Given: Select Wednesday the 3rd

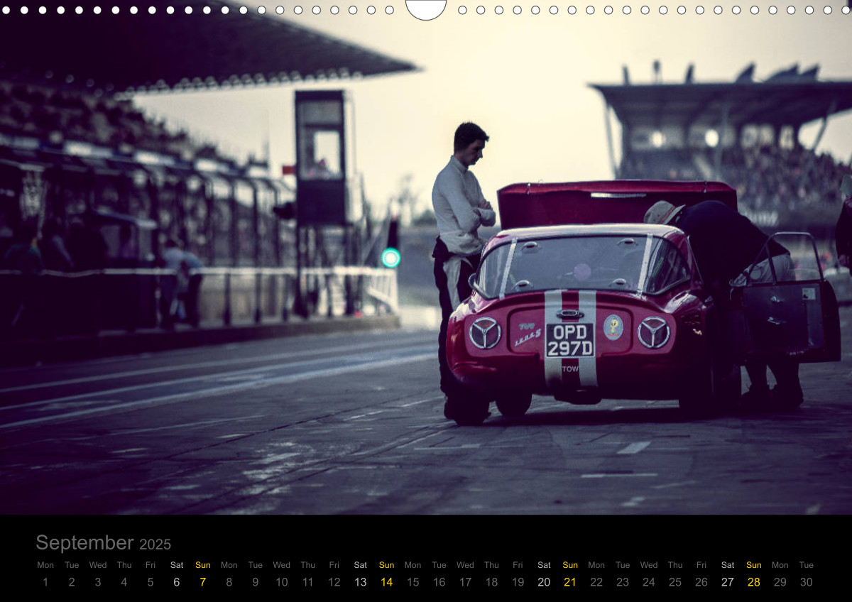Looking at the screenshot, I should click(98, 582).
